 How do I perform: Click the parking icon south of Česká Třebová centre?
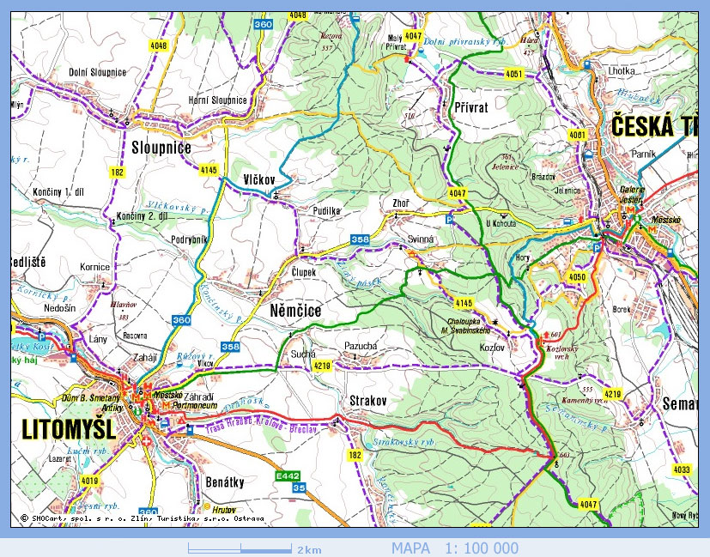pyautogui.click(x=598, y=247)
